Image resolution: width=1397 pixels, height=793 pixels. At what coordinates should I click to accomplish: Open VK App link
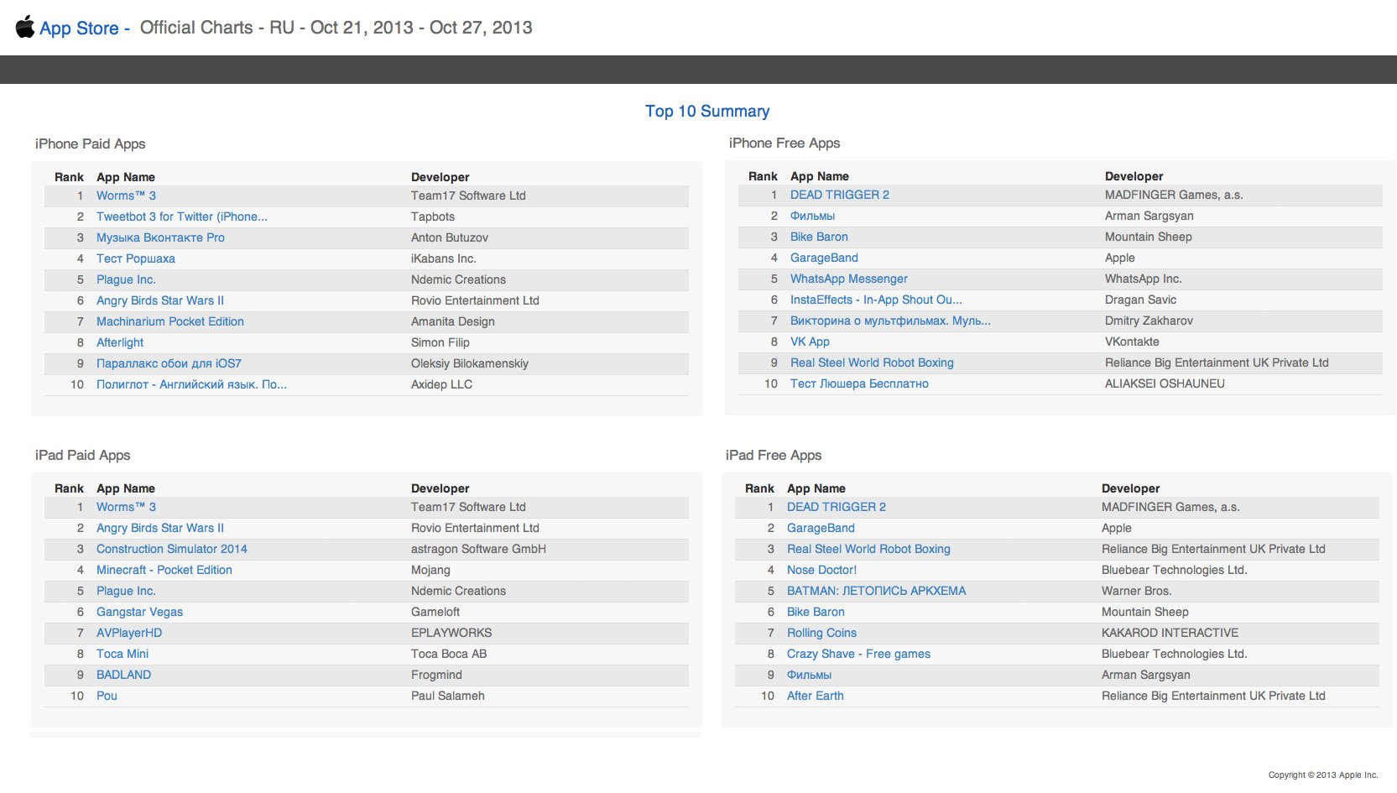(810, 342)
